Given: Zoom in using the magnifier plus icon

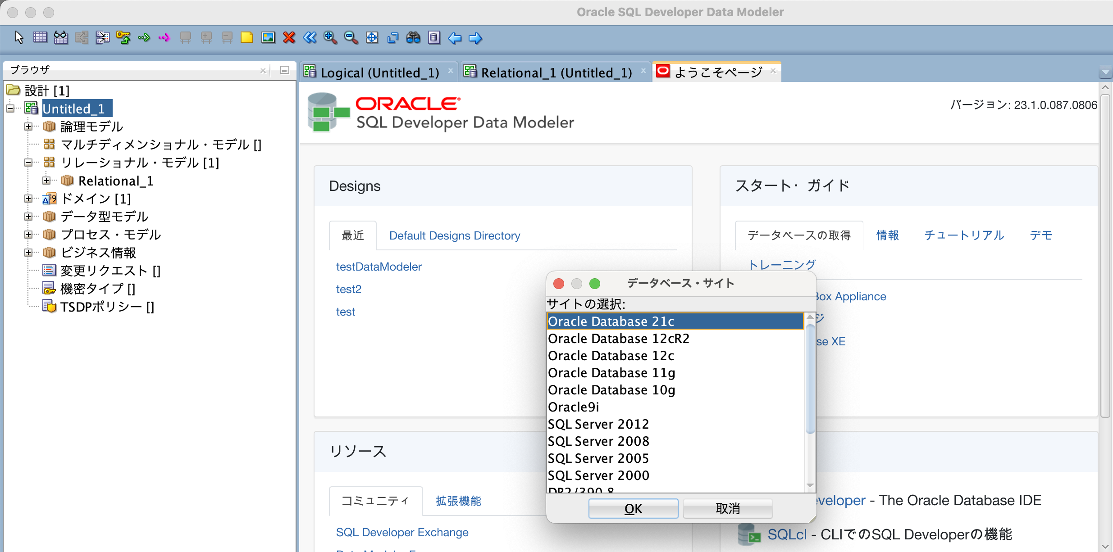Looking at the screenshot, I should click(330, 38).
